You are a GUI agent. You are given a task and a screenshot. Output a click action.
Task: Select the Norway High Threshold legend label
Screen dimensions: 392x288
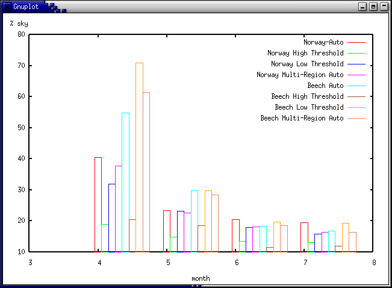pos(305,53)
